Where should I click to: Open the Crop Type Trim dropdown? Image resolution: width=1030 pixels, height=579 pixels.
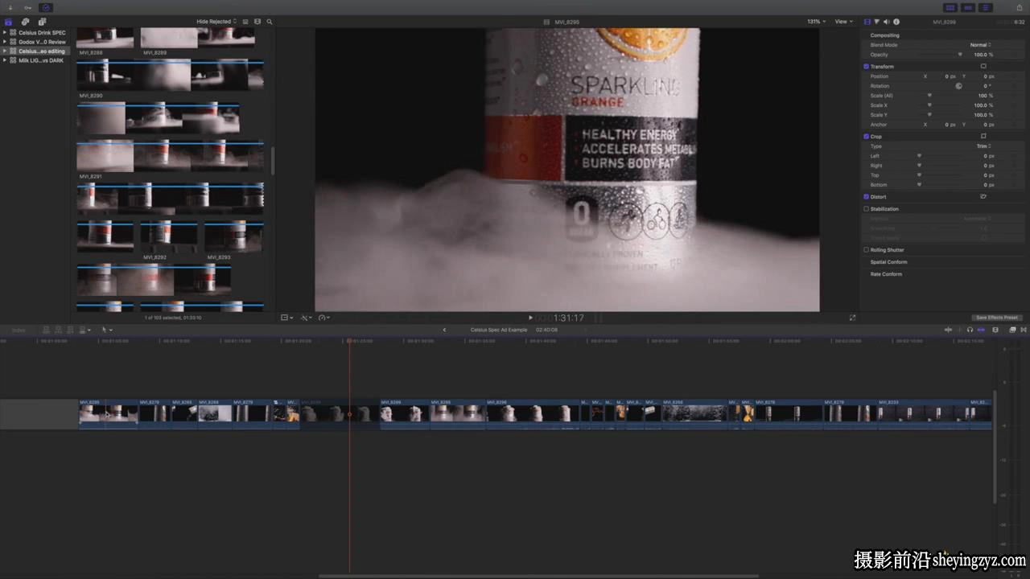pyautogui.click(x=984, y=146)
